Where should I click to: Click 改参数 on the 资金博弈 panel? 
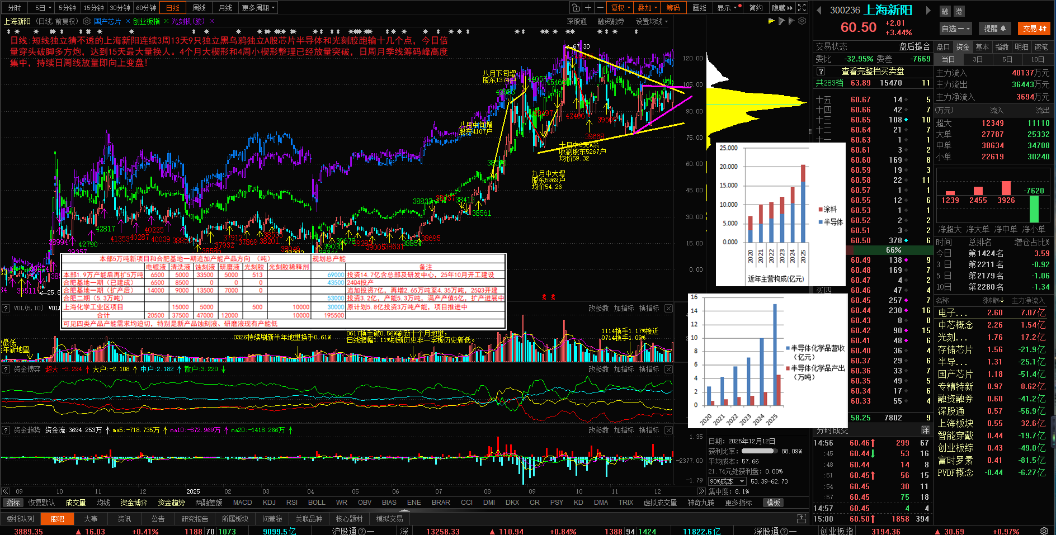tap(598, 369)
